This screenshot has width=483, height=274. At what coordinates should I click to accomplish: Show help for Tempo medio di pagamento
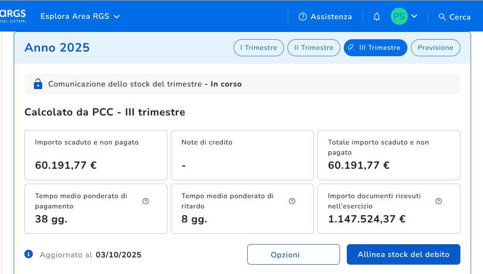(x=146, y=201)
